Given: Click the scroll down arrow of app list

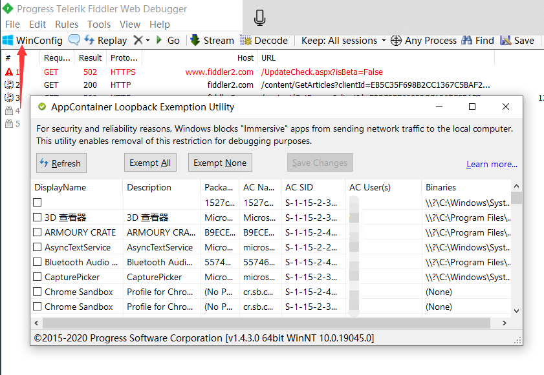Looking at the screenshot, I should pos(516,311).
